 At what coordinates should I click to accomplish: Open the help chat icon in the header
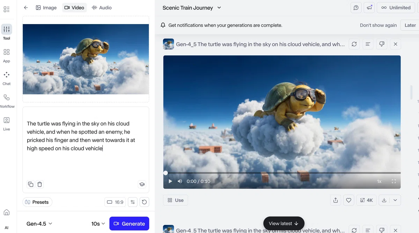[356, 8]
